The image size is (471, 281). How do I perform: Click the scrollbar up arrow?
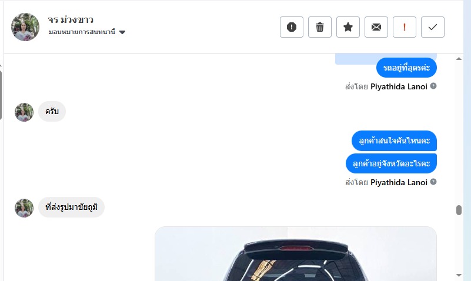(459, 59)
